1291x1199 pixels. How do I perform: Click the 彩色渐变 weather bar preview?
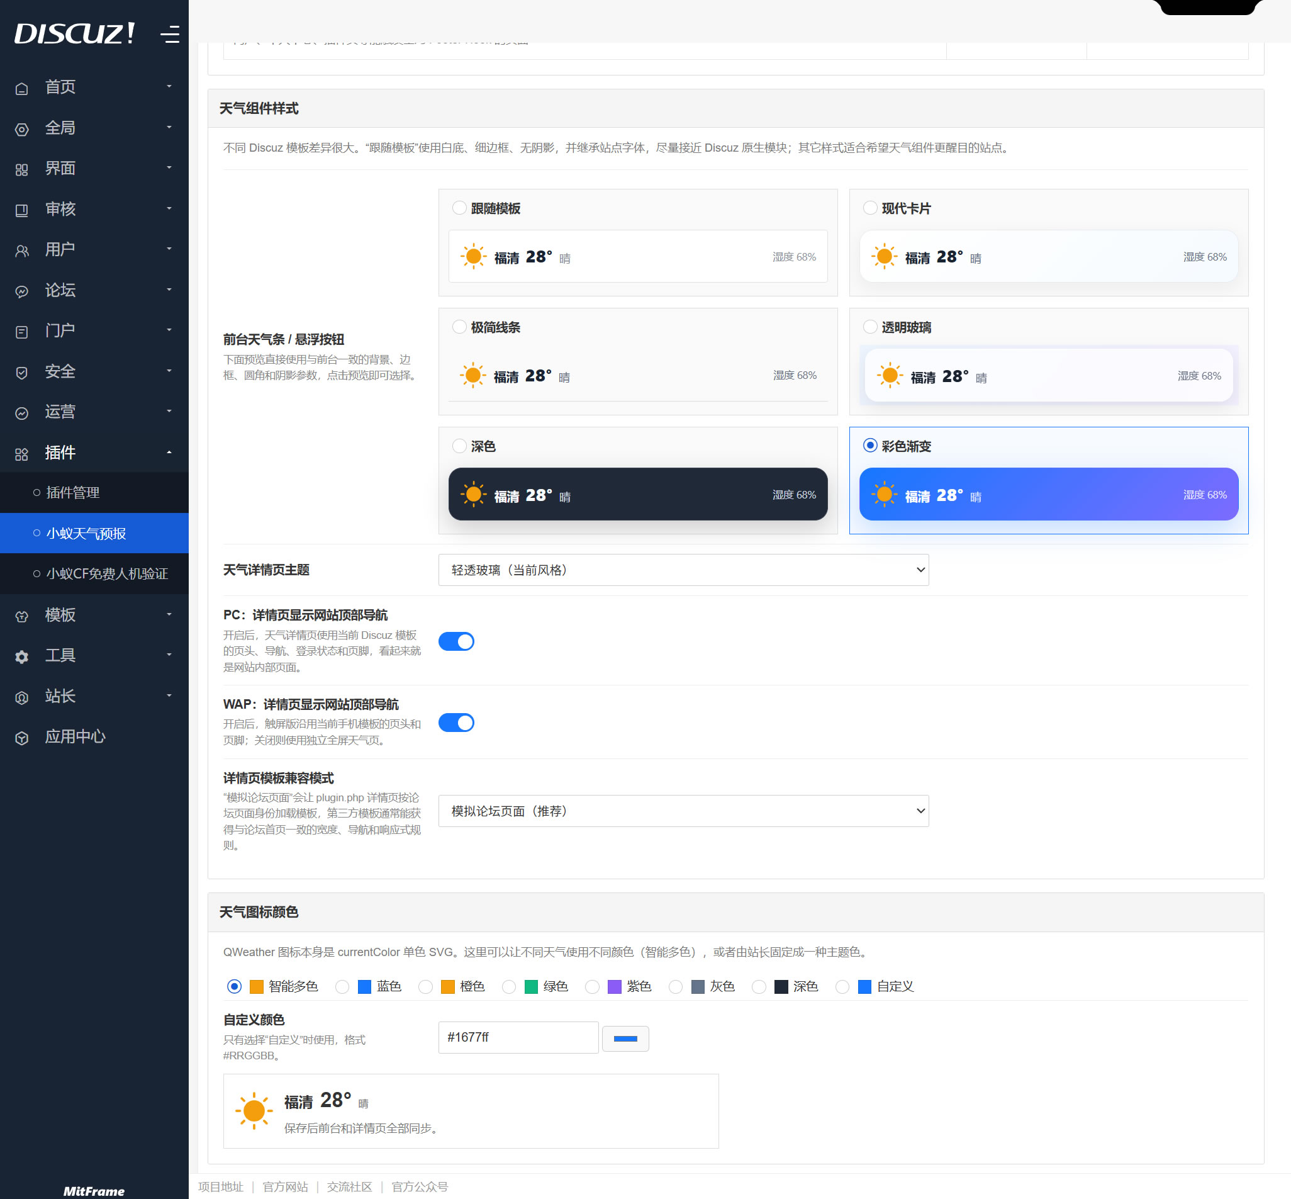(x=1049, y=495)
